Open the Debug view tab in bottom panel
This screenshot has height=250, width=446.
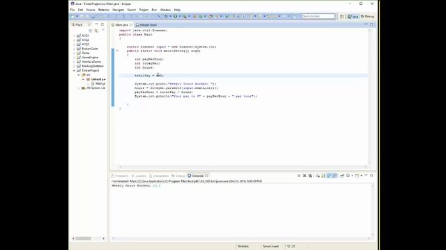[178, 176]
